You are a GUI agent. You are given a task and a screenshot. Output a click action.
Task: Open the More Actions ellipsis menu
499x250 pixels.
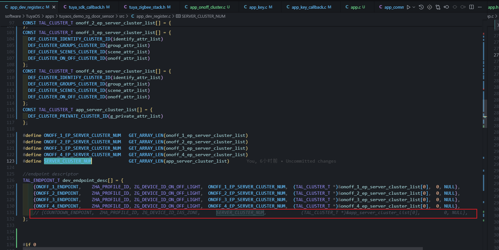(480, 7)
